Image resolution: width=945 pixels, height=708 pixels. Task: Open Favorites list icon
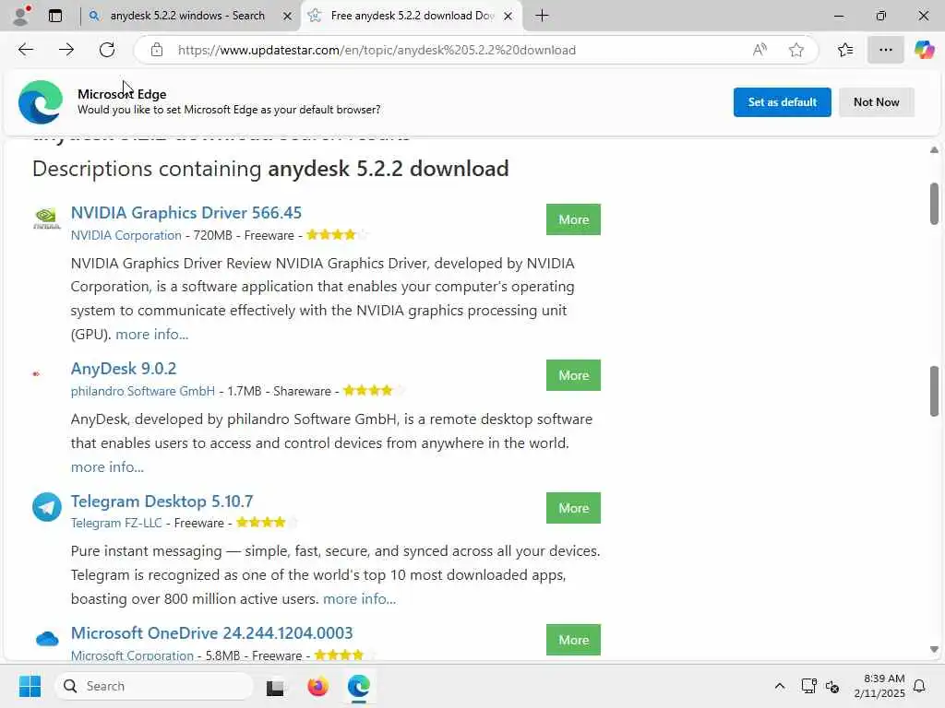coord(845,50)
